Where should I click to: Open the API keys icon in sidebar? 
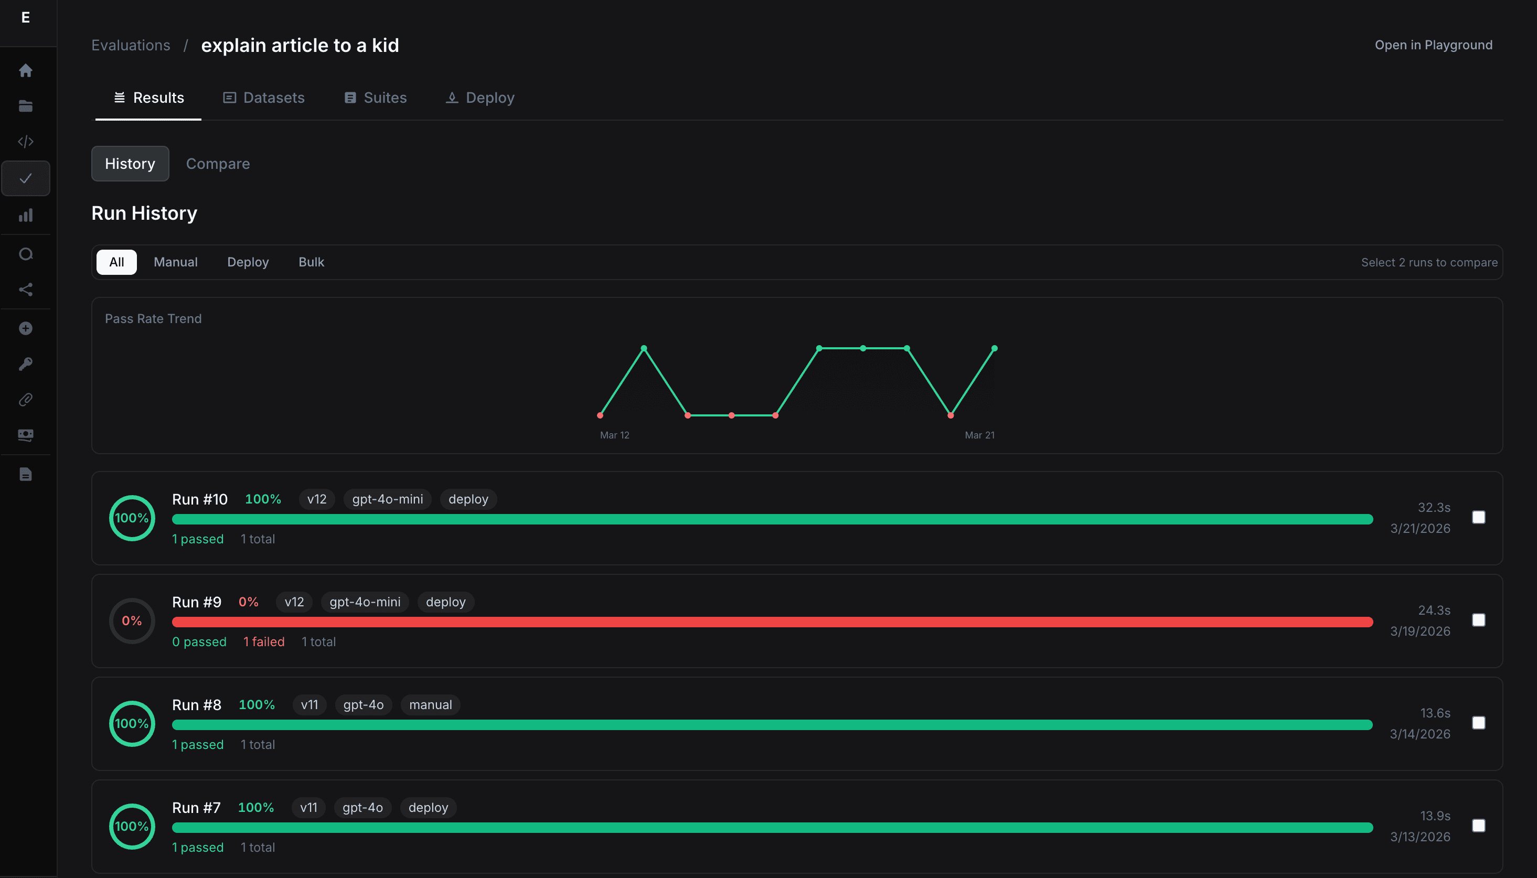point(26,363)
